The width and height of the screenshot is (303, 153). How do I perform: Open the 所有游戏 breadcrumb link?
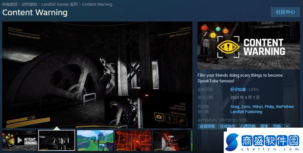[10, 4]
